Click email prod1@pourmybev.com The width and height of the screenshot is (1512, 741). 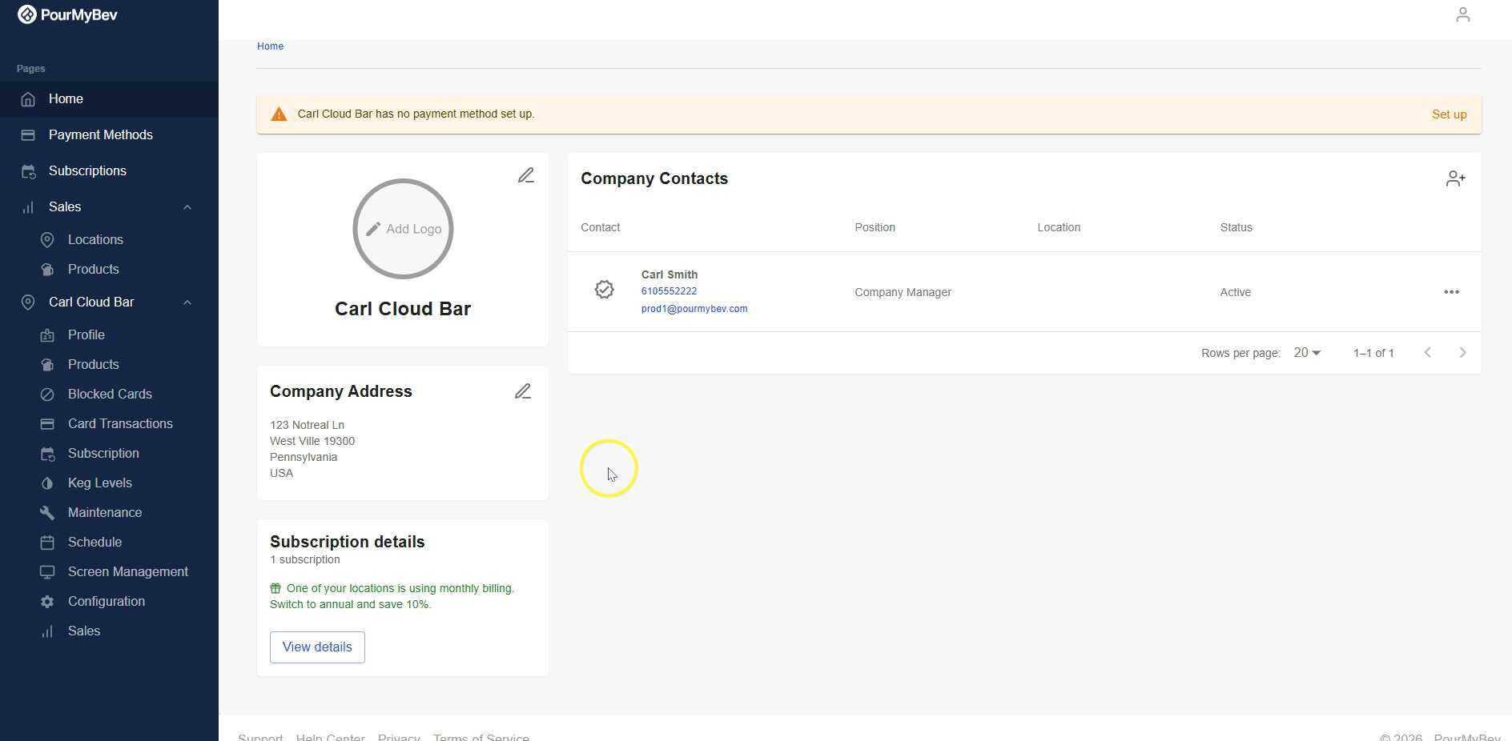694,309
